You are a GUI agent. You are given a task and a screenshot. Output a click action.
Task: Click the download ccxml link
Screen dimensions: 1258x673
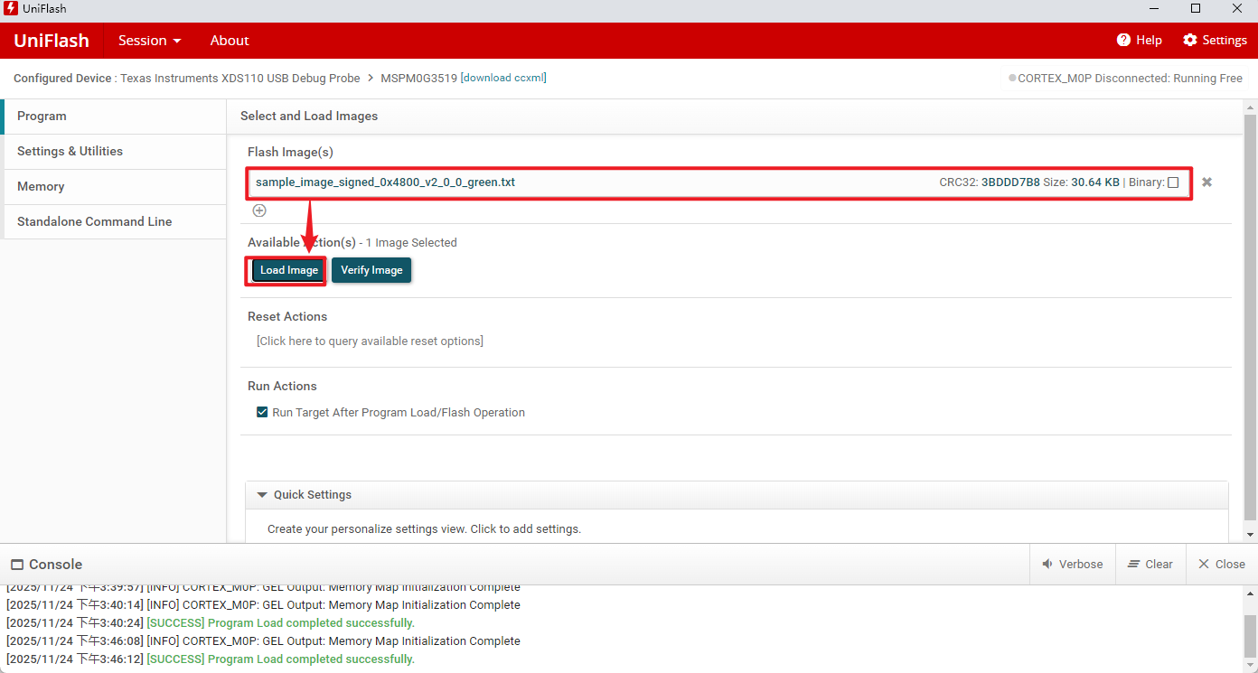pyautogui.click(x=503, y=78)
